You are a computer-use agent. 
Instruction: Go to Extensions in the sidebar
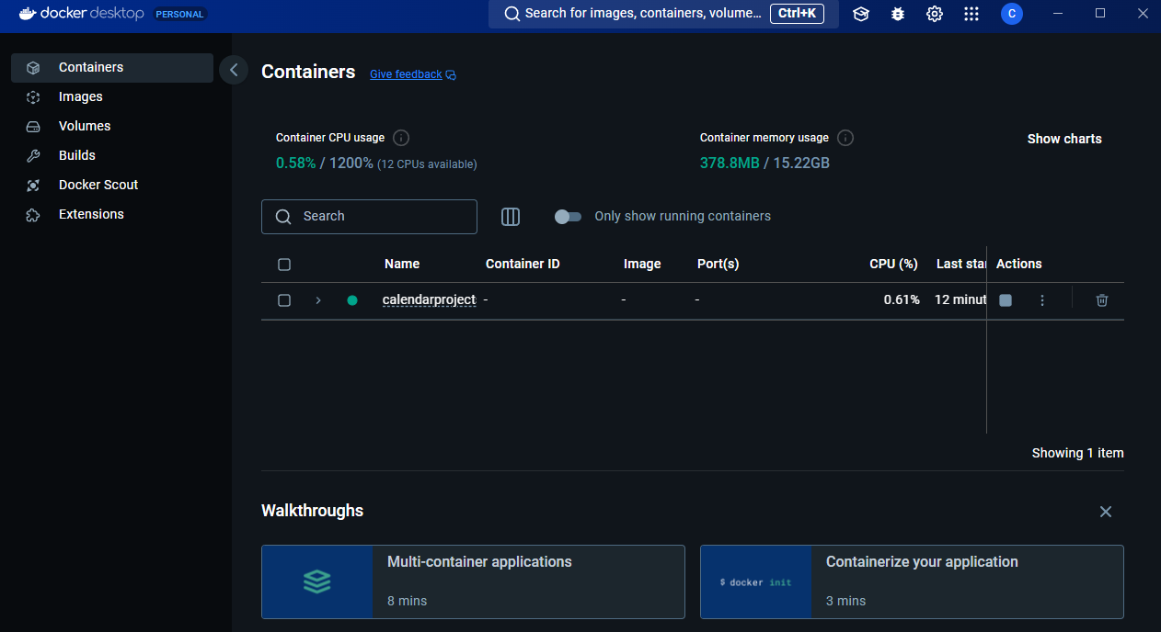click(x=112, y=214)
